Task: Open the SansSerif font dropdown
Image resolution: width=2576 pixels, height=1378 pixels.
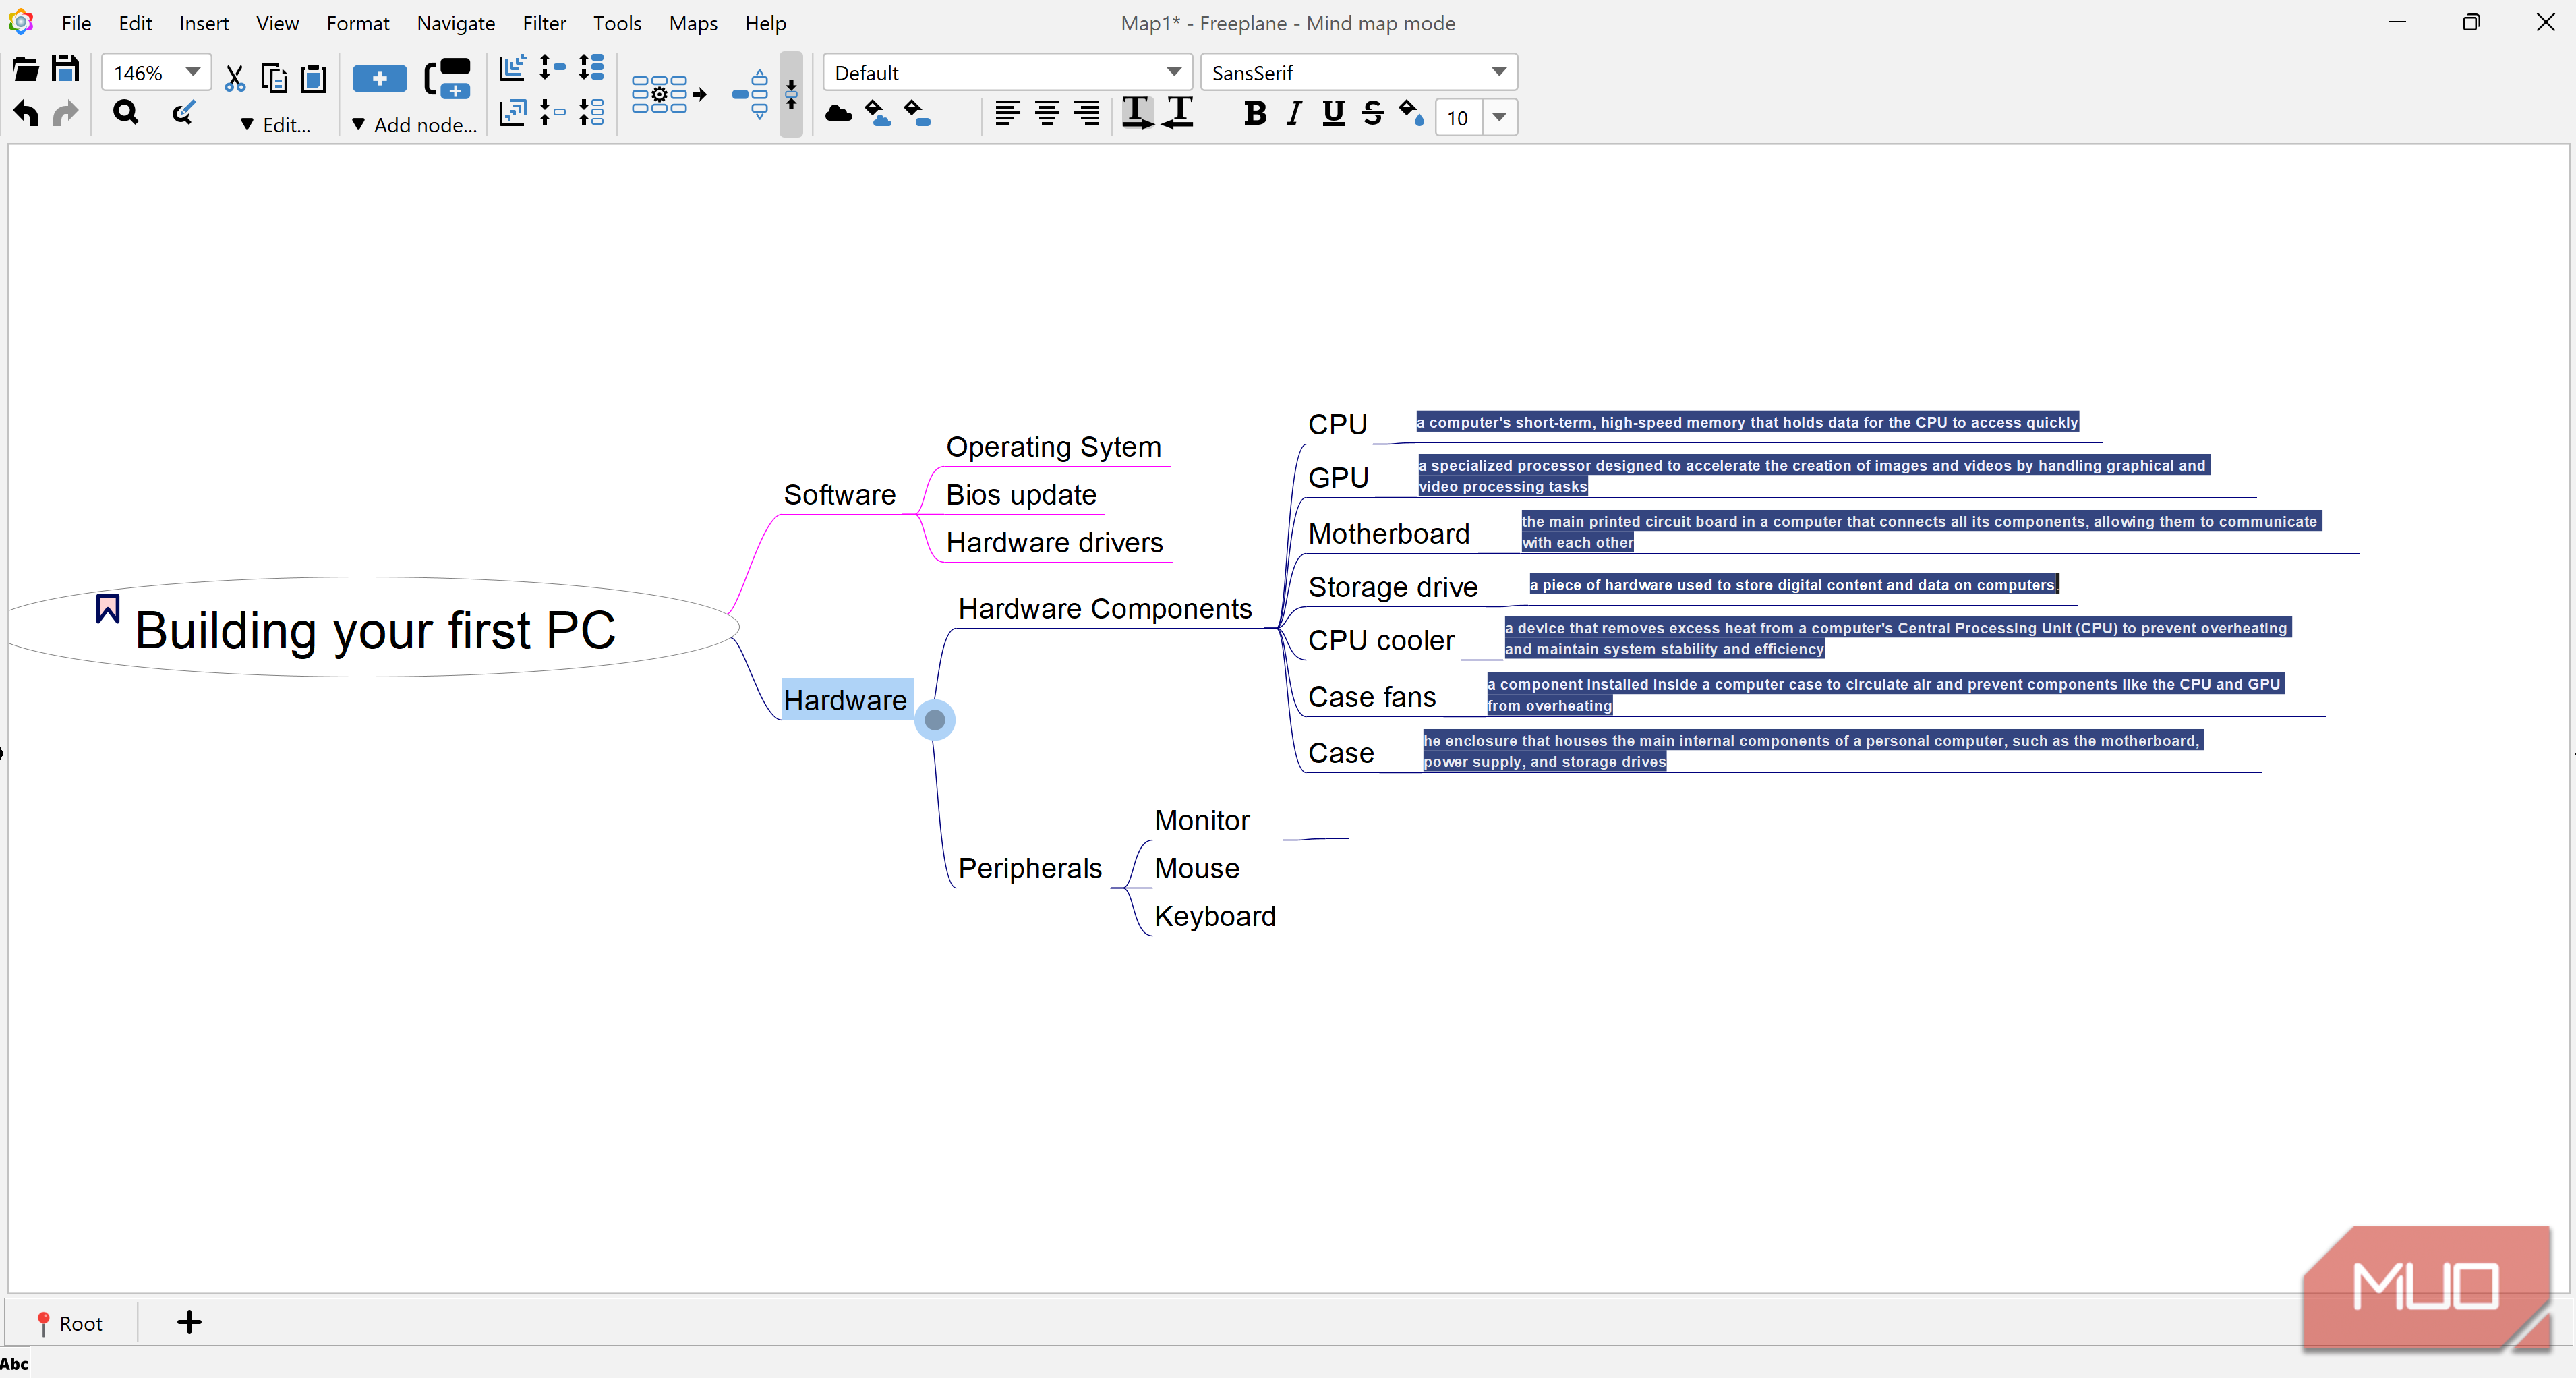Action: [1498, 72]
